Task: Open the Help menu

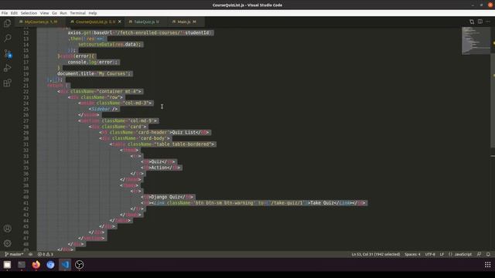Action: point(93,13)
